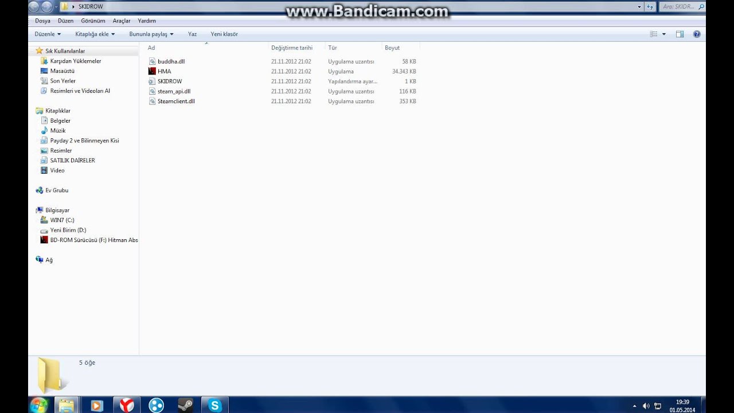The width and height of the screenshot is (734, 413).
Task: Click the search box Ara: SKIDROW
Action: coord(682,7)
